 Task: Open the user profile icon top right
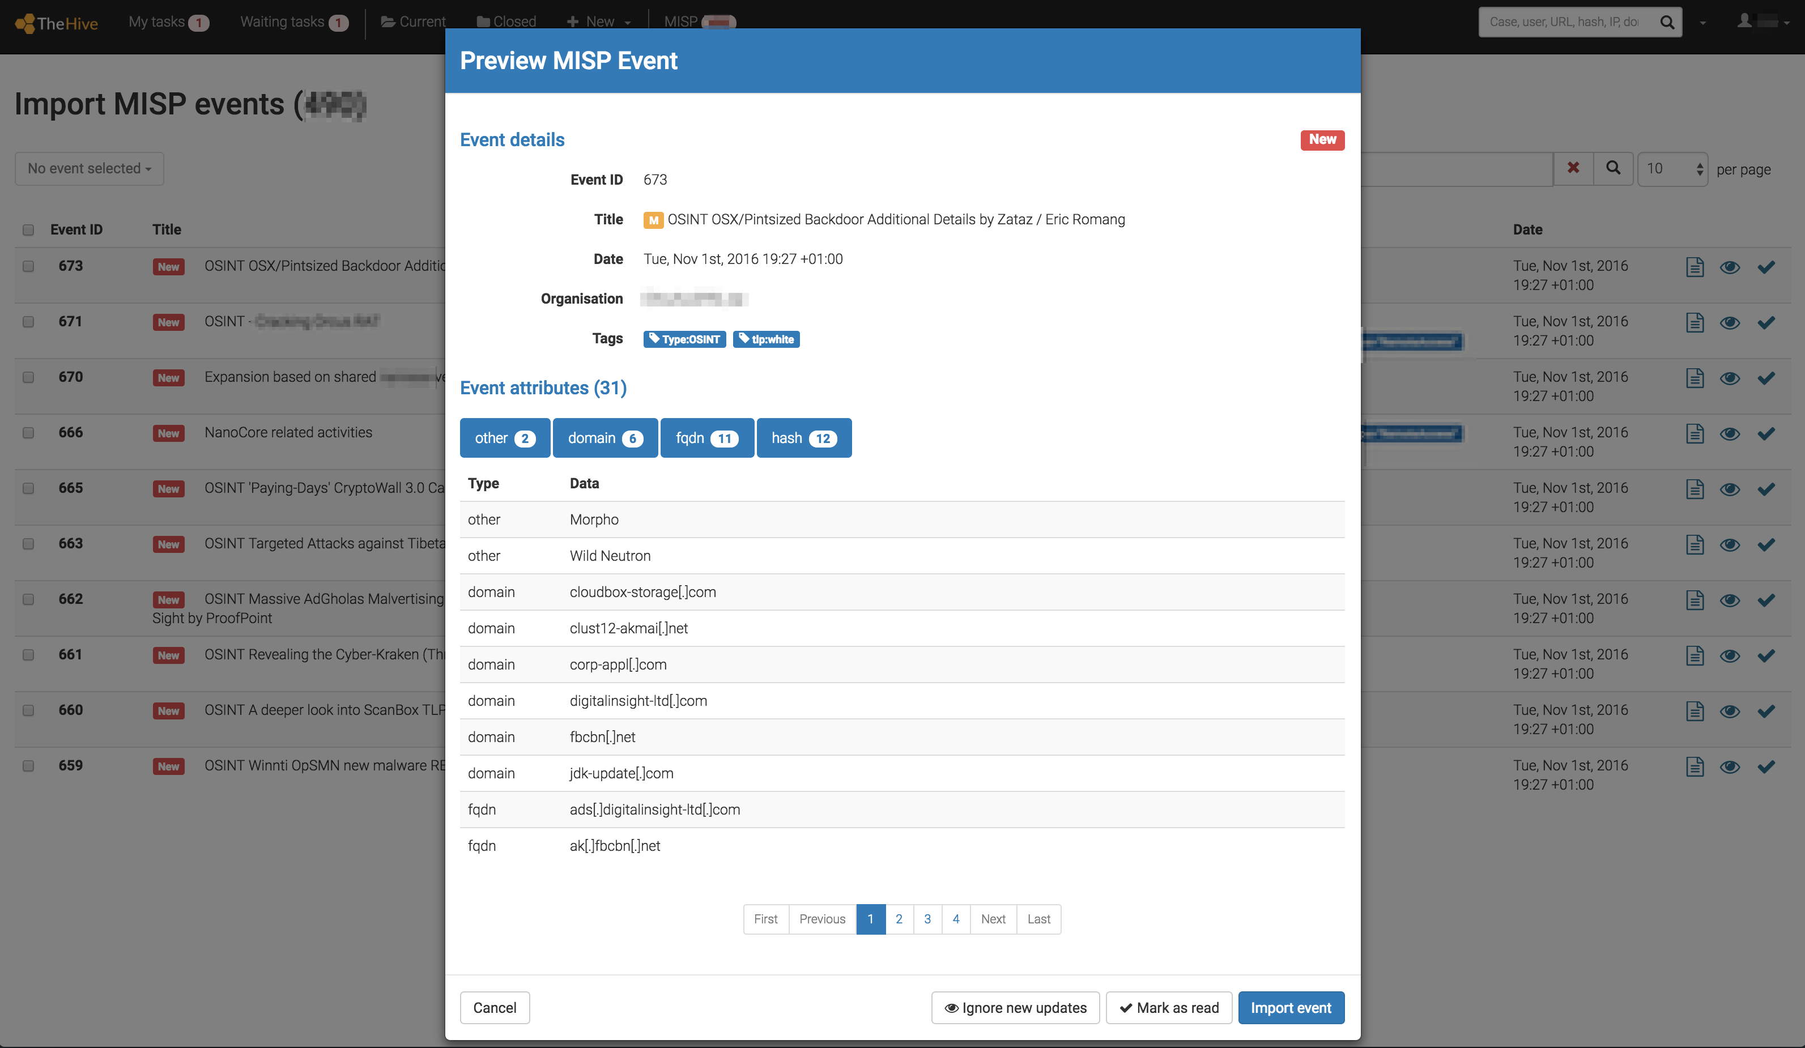pos(1748,22)
